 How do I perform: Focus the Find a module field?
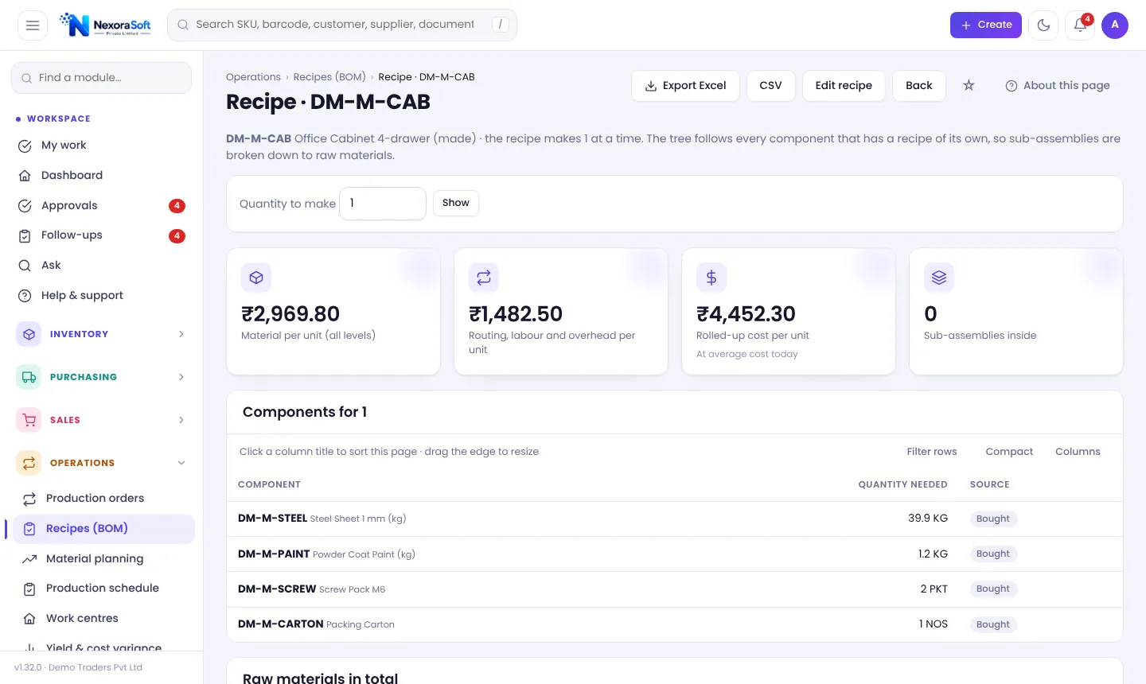point(102,78)
